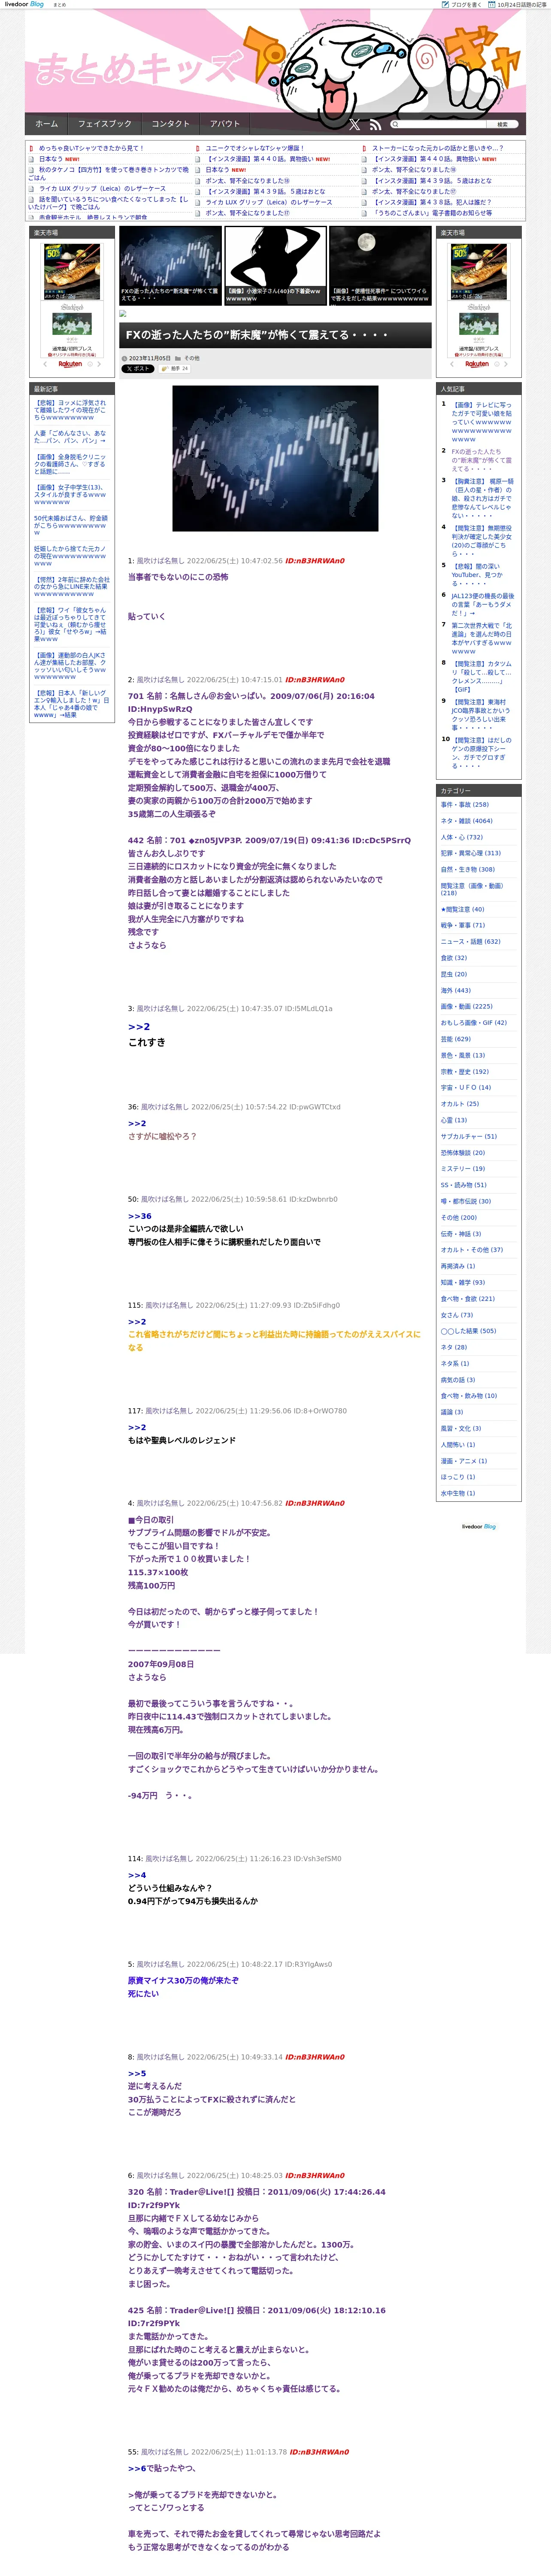Screen dimensions: 551x2576
Task: Click the X ポスト share button
Action: [x=138, y=369]
